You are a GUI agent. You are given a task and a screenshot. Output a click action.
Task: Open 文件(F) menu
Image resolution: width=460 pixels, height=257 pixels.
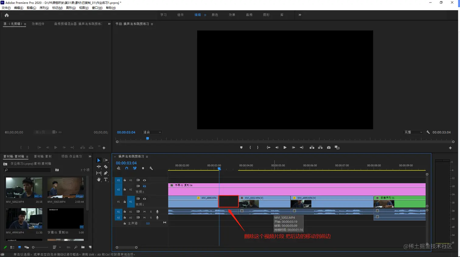(x=6, y=8)
